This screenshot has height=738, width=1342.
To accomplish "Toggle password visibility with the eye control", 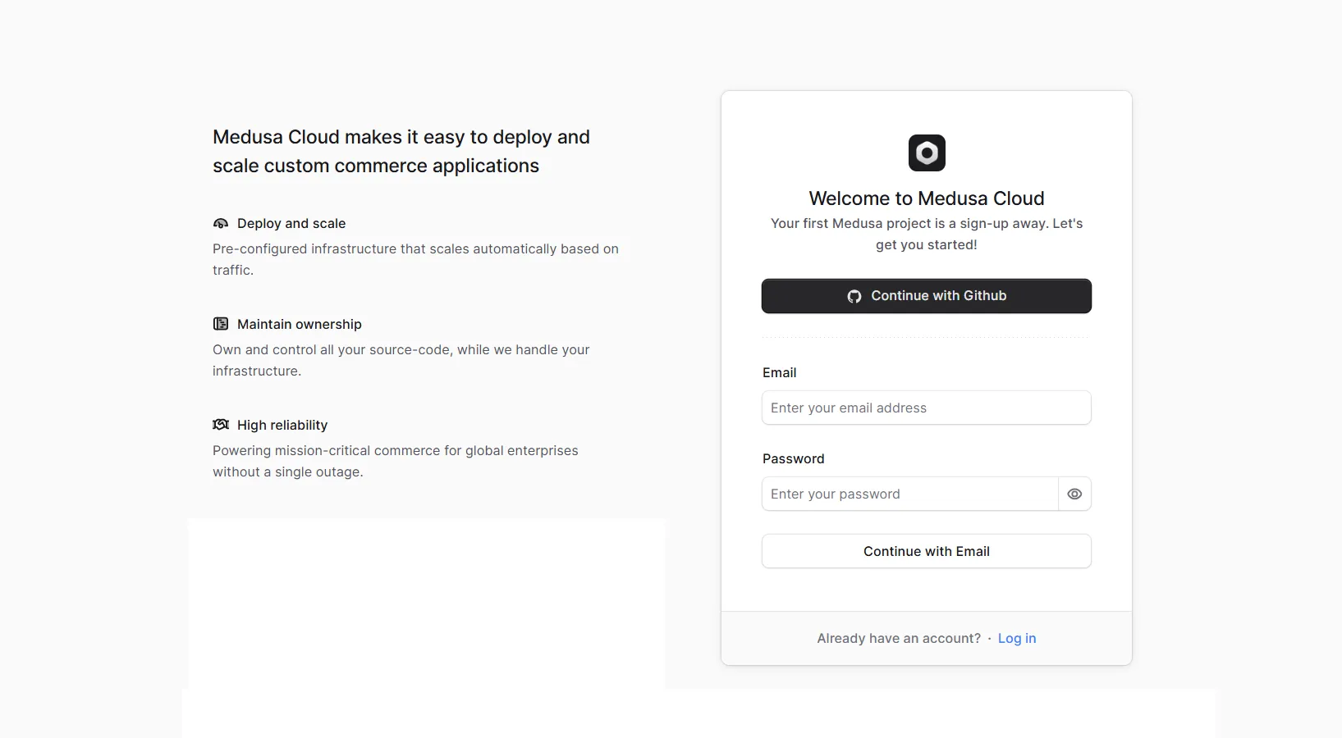I will (1074, 494).
